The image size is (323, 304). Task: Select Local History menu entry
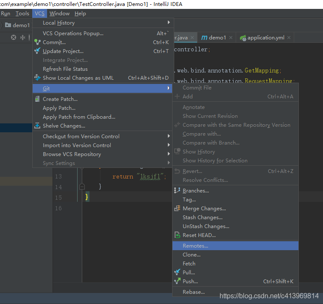click(103, 22)
